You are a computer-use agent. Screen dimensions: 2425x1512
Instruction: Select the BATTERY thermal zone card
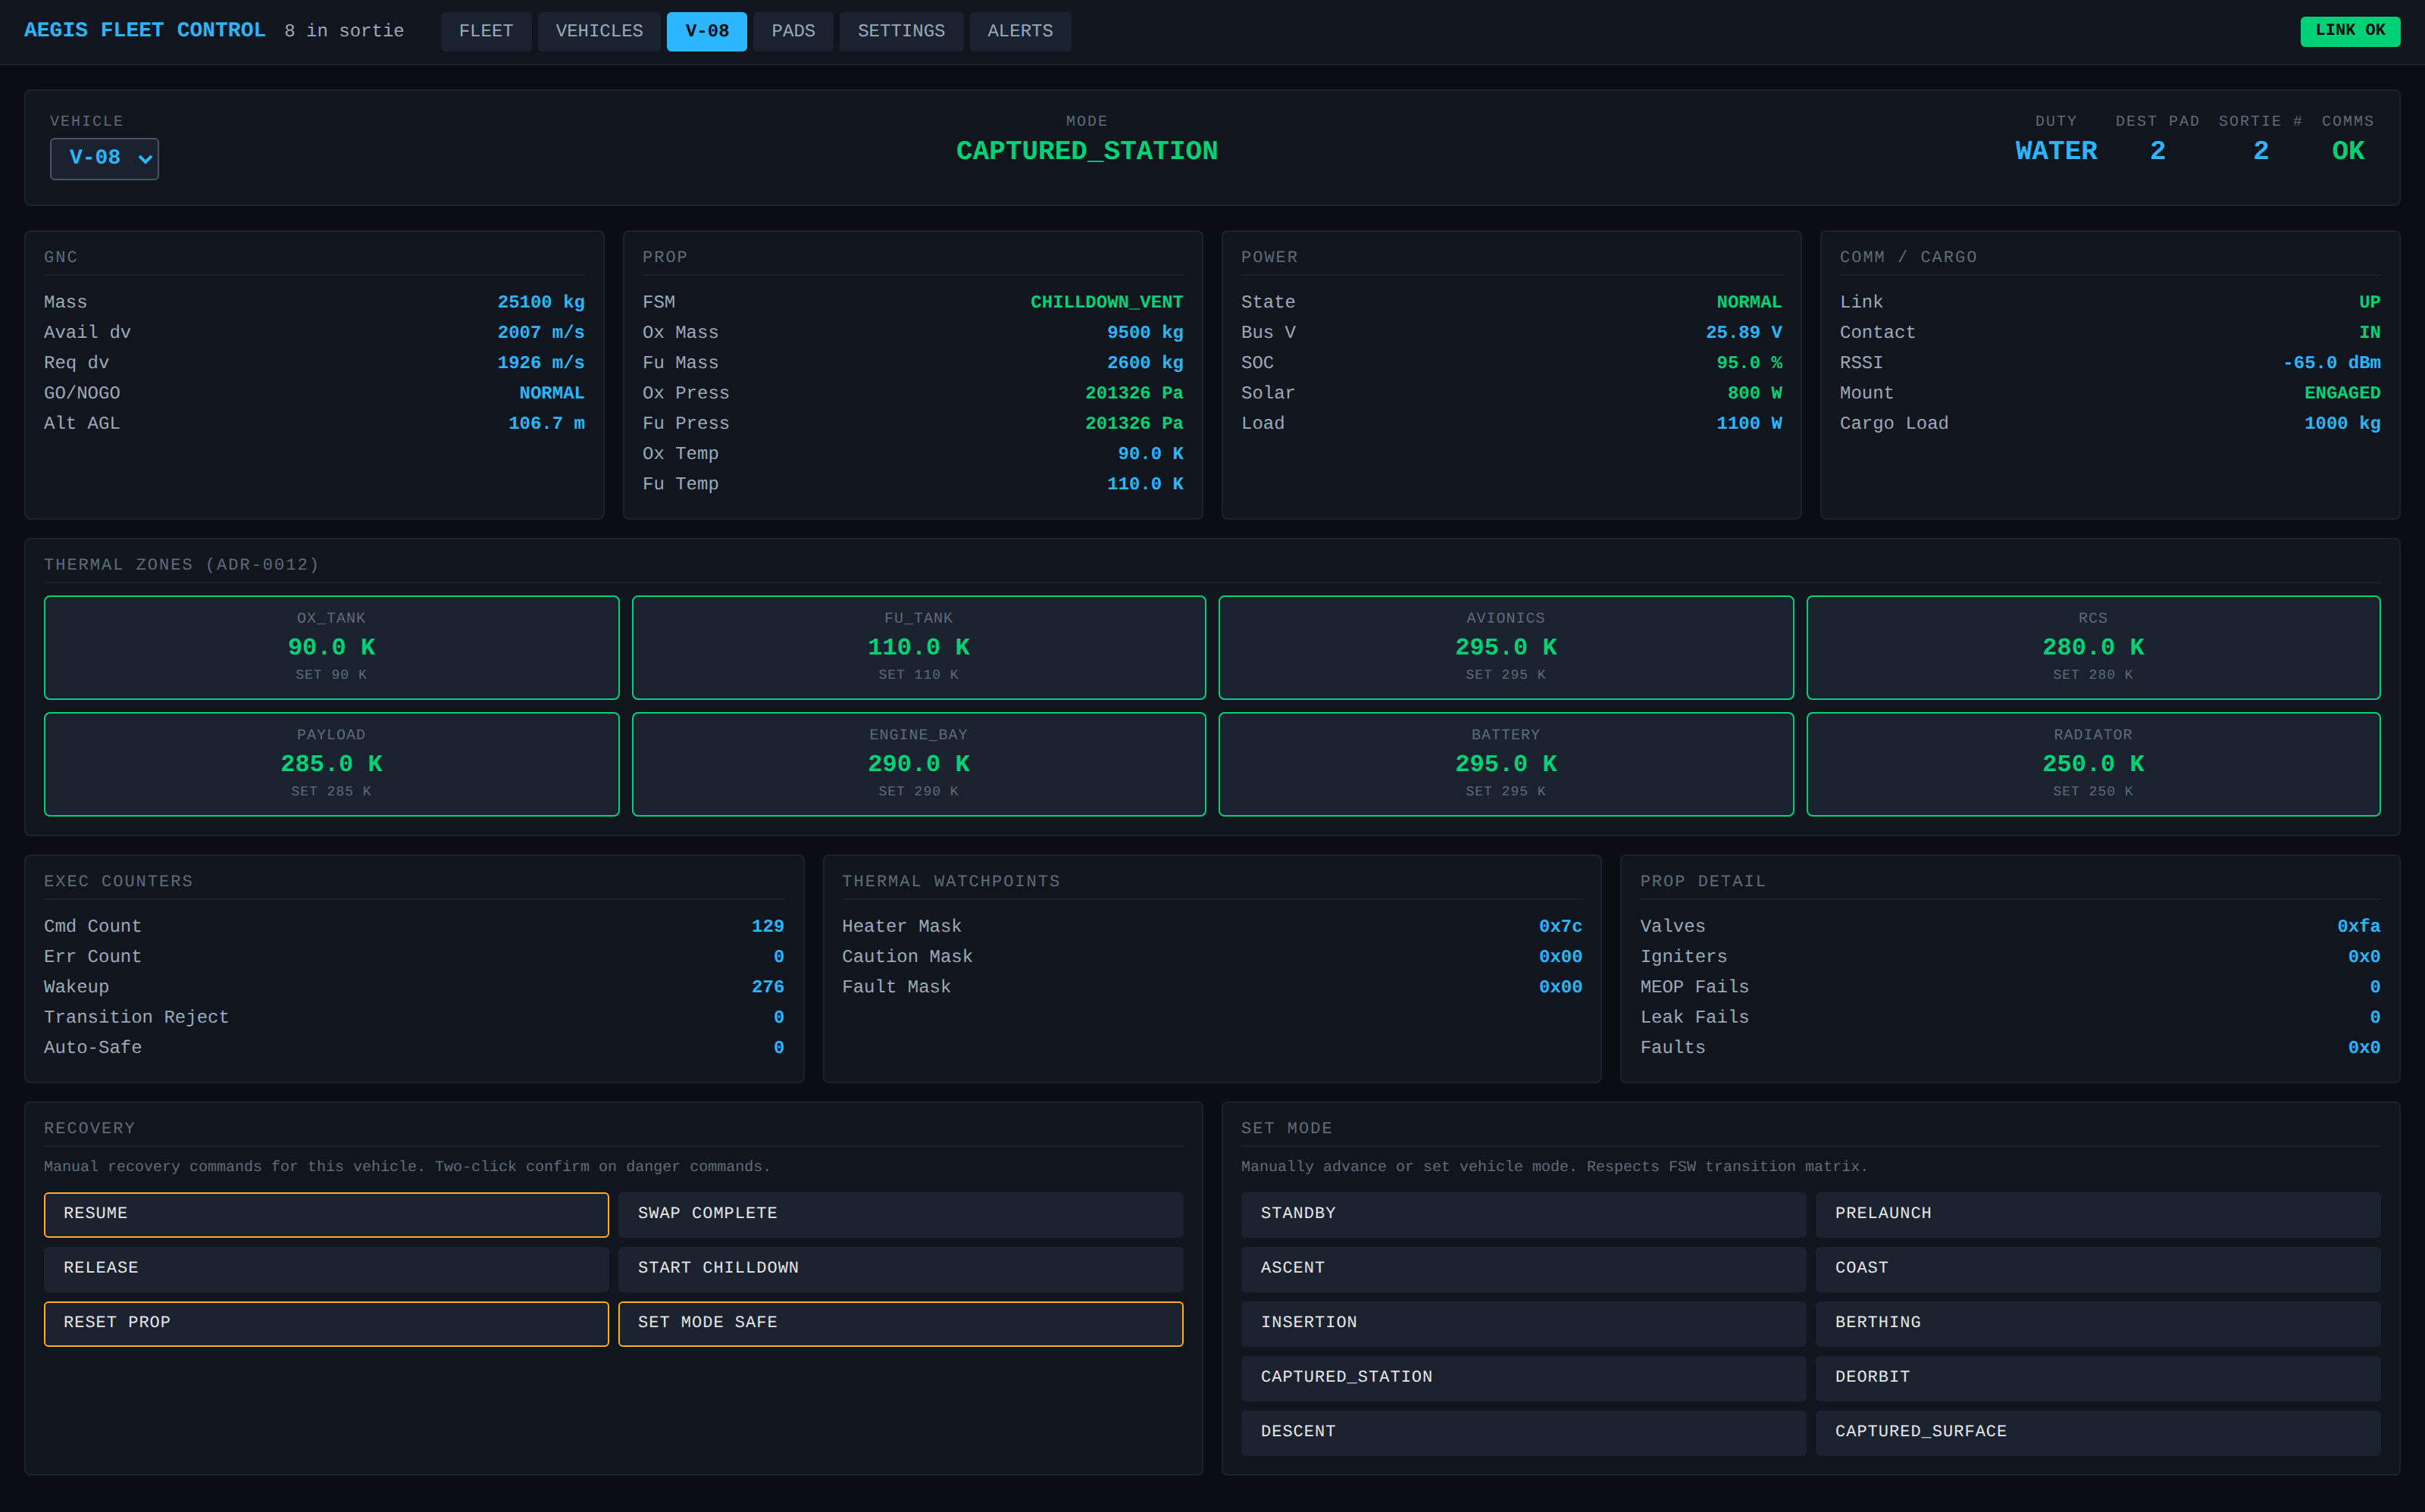pyautogui.click(x=1506, y=765)
